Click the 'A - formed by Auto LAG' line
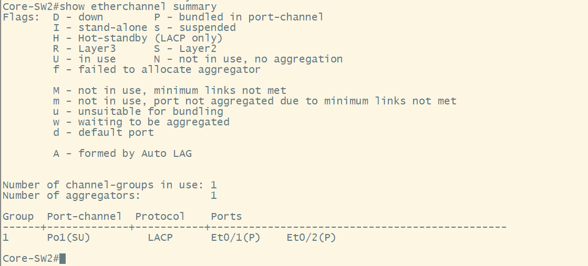 click(x=122, y=154)
